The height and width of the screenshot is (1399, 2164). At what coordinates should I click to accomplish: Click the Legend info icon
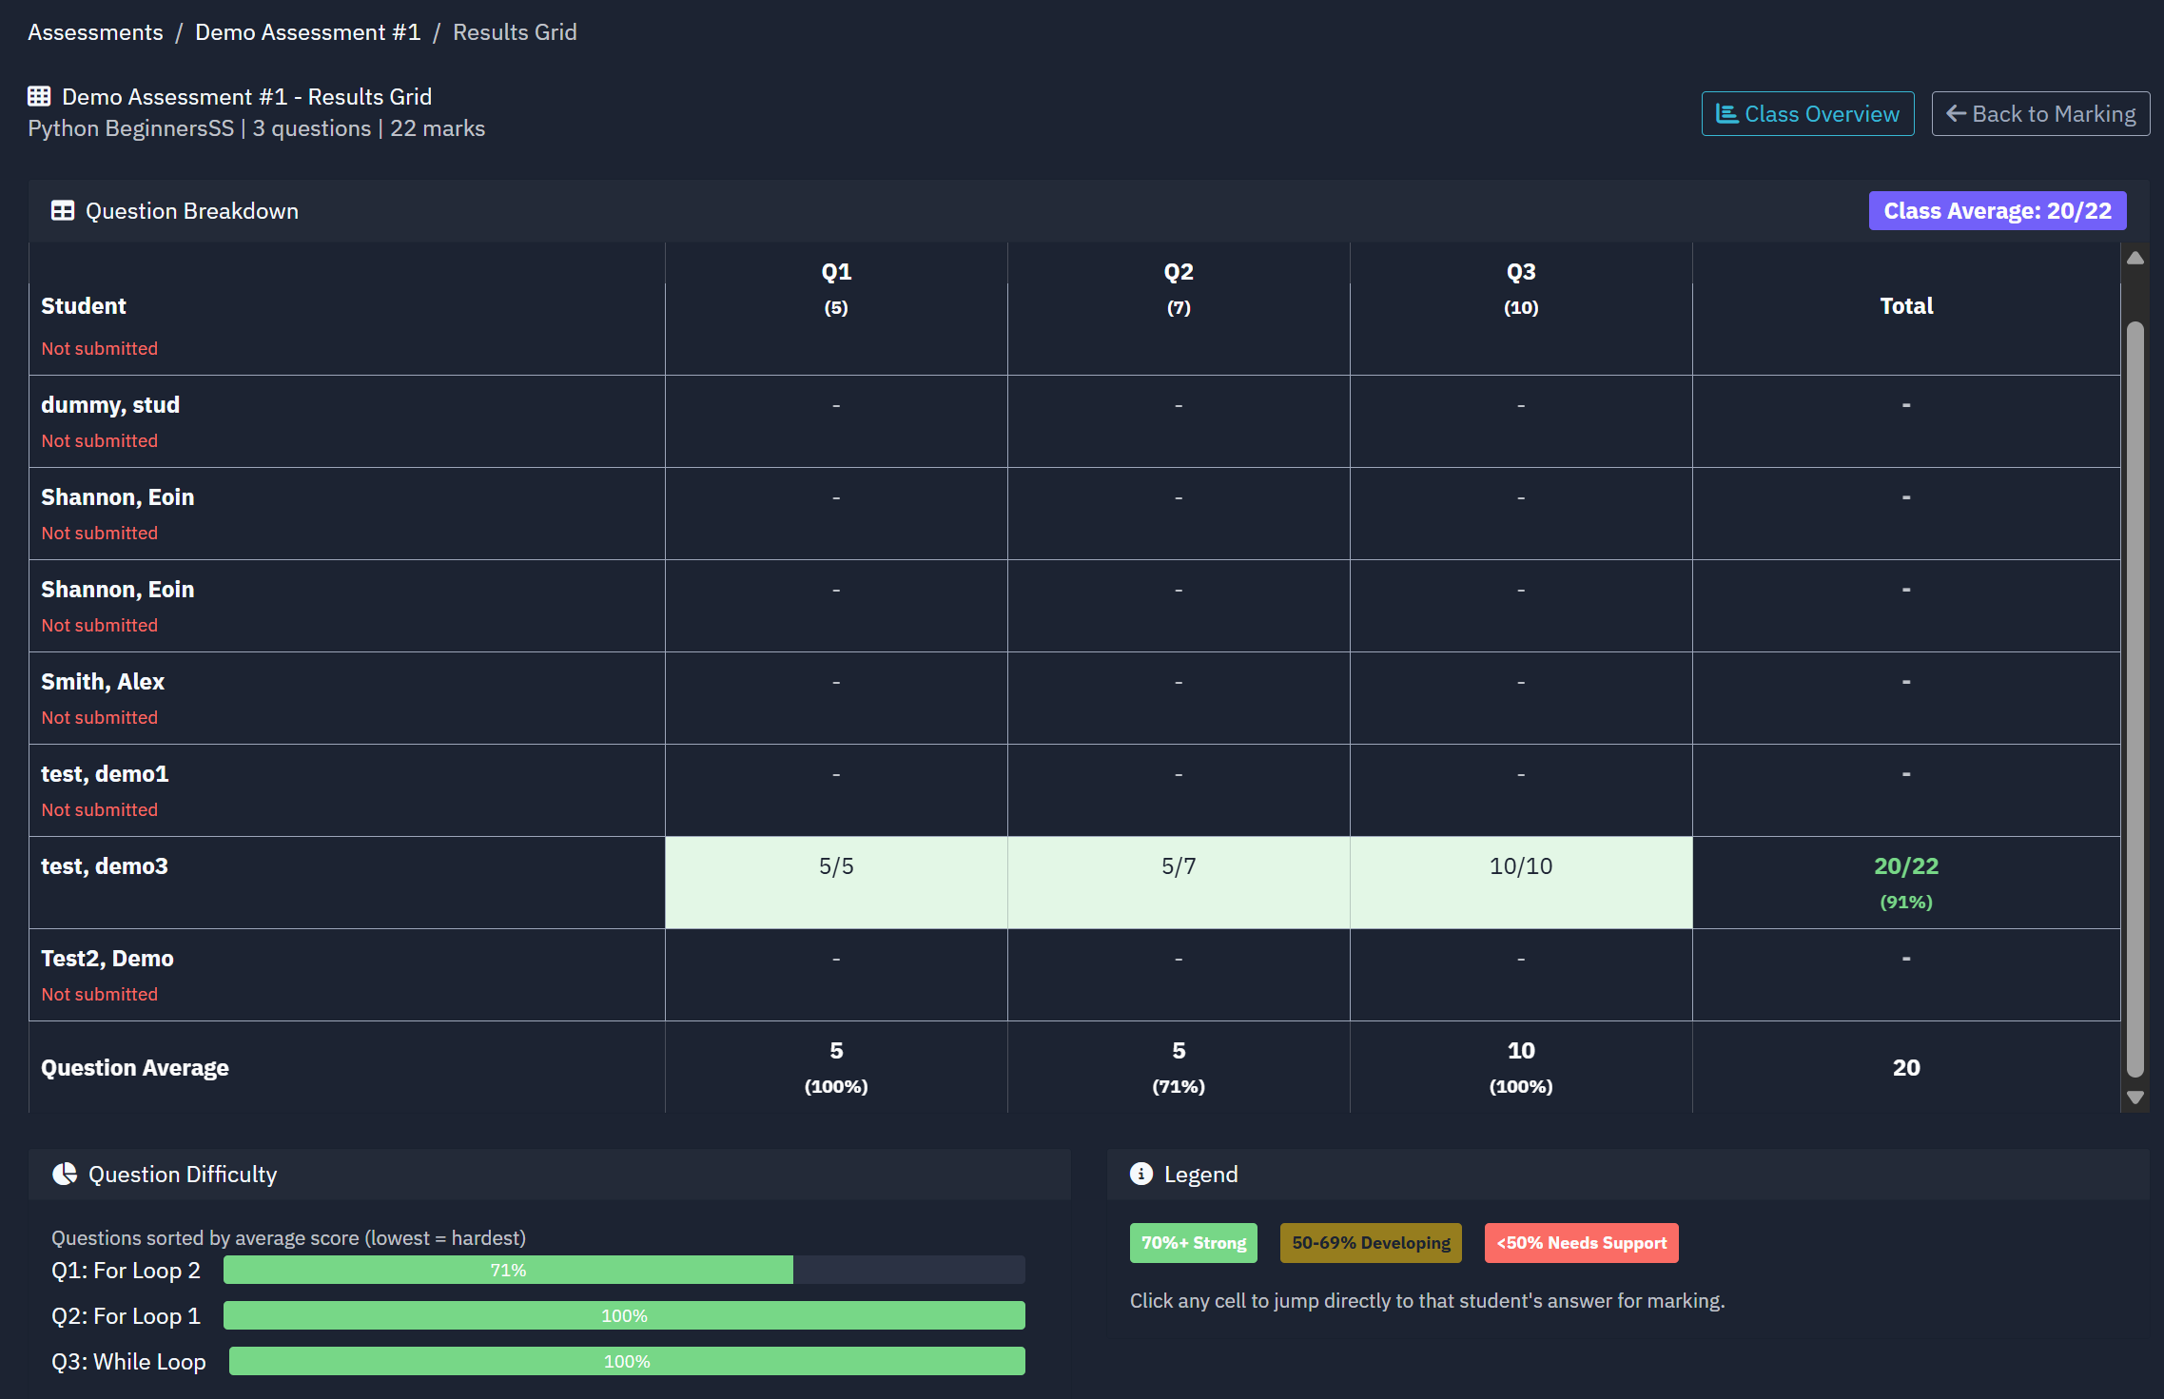pyautogui.click(x=1141, y=1174)
